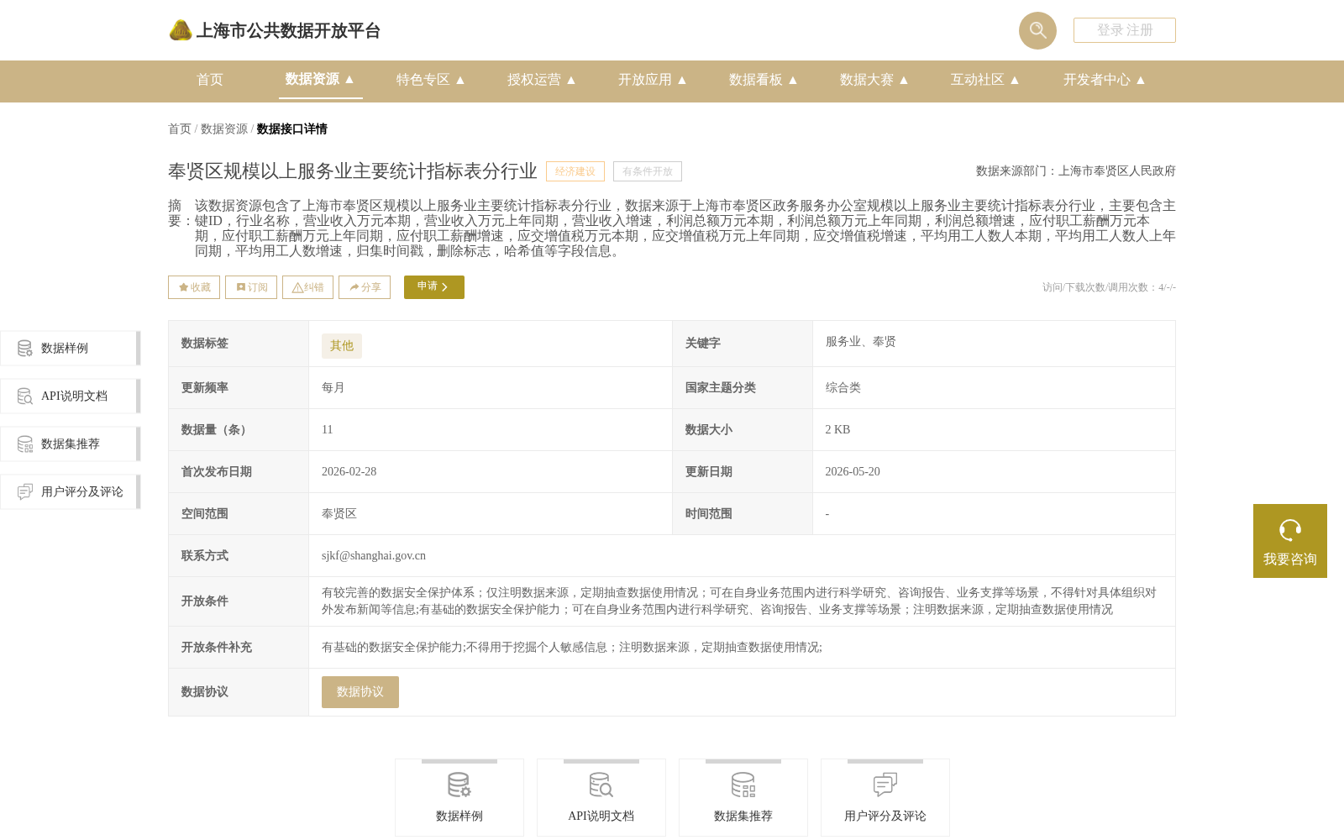
Task: Open the 数据大赛 nav menu
Action: [x=866, y=80]
